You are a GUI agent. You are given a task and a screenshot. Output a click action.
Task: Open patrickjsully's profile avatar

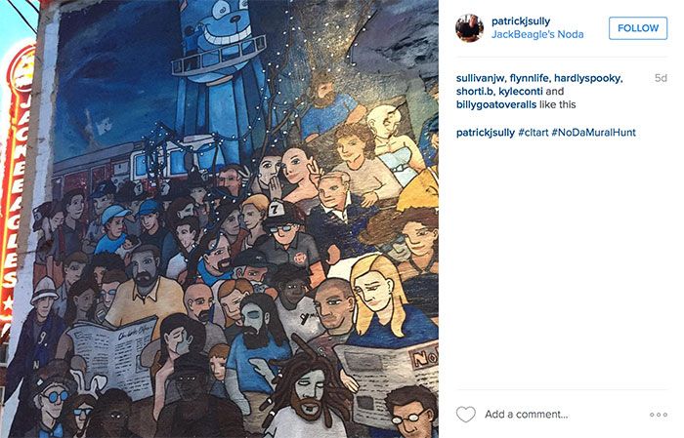coord(469,28)
